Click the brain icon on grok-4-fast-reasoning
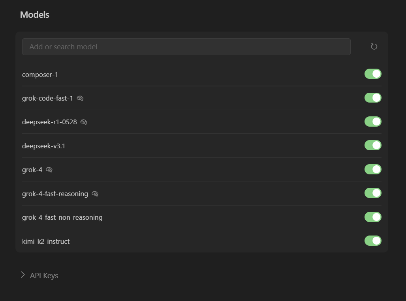406x301 pixels. (95, 194)
